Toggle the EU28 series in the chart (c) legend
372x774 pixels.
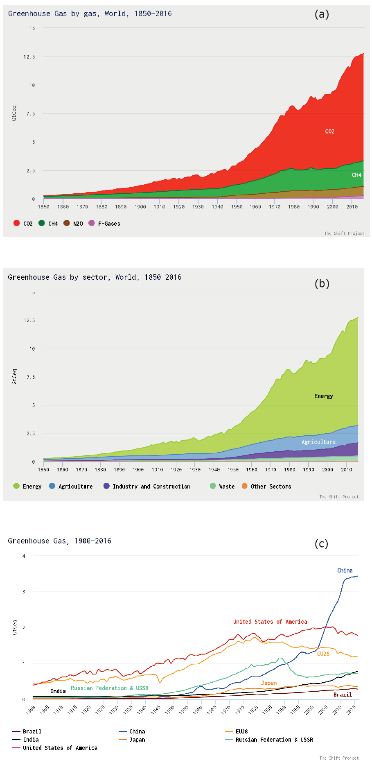point(237,731)
